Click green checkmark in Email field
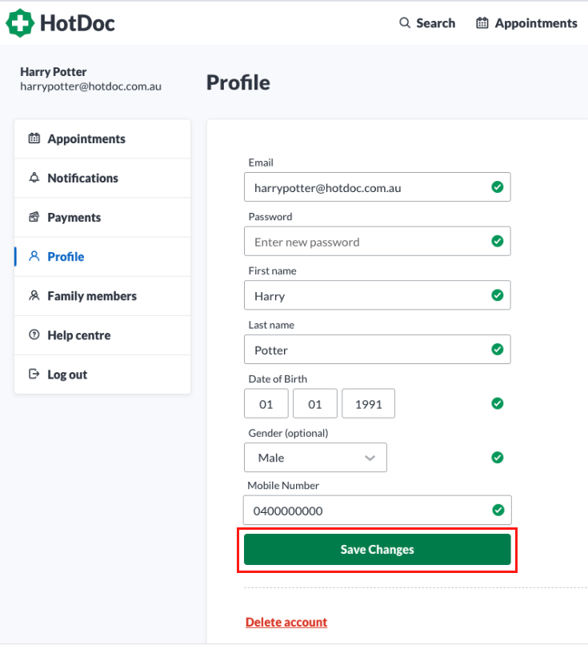 (497, 187)
